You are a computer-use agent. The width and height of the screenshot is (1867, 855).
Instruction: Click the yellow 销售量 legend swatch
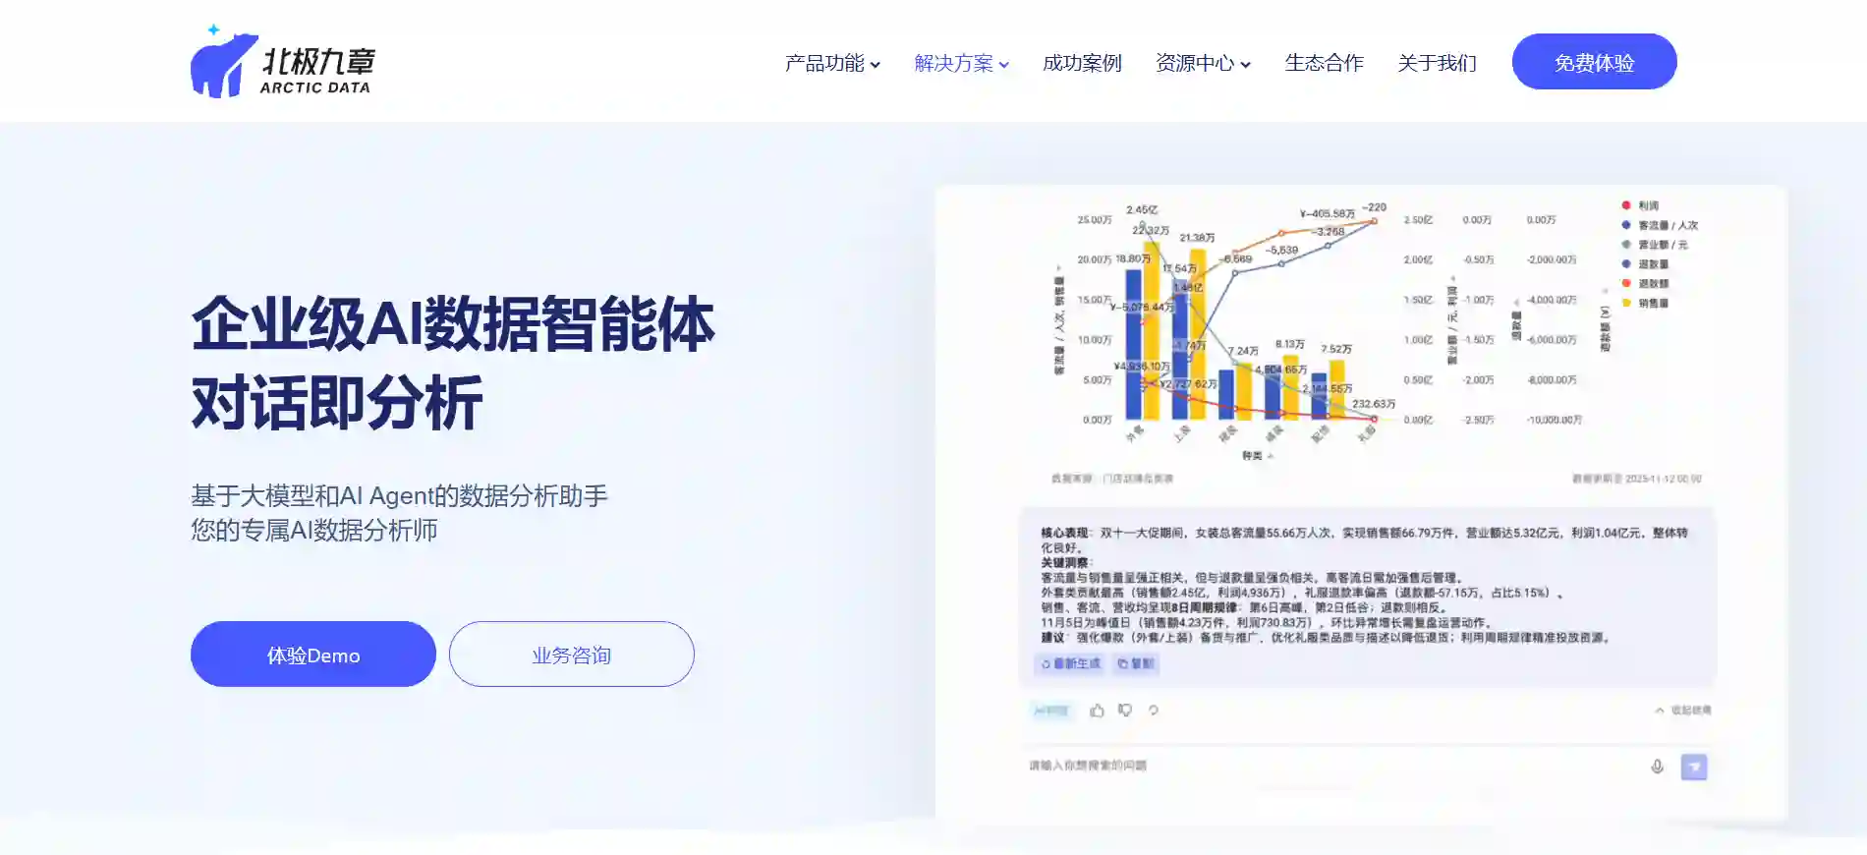[1626, 303]
